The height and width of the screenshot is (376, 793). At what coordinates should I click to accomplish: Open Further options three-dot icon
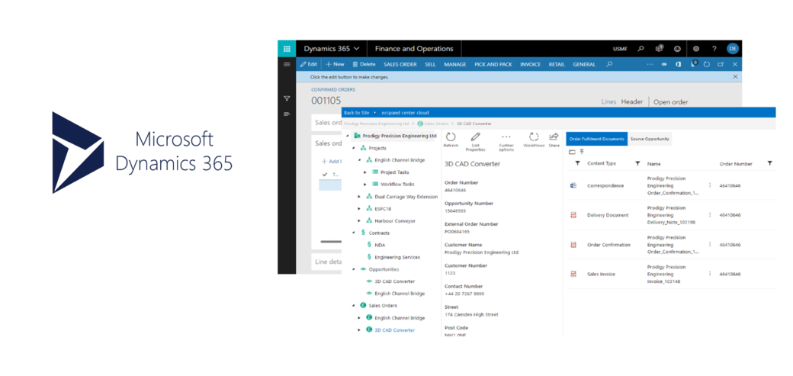506,137
